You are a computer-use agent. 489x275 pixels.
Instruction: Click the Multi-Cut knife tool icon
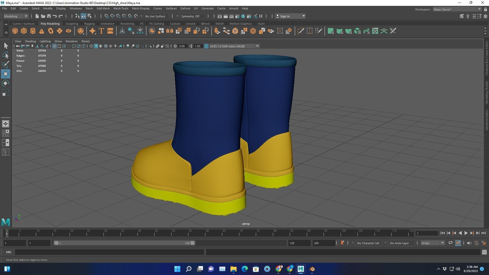[x=301, y=31]
